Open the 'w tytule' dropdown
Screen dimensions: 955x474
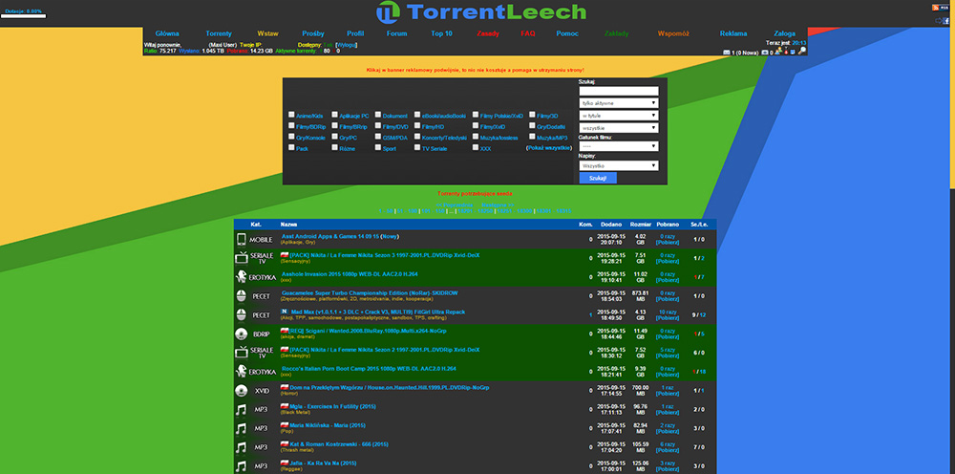[x=619, y=115]
